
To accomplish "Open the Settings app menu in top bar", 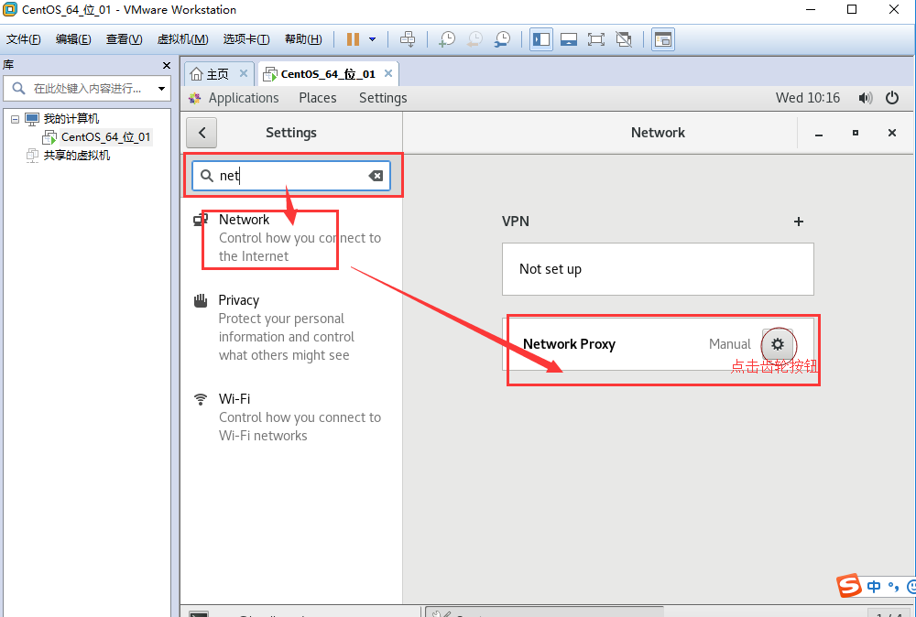I will tap(383, 98).
